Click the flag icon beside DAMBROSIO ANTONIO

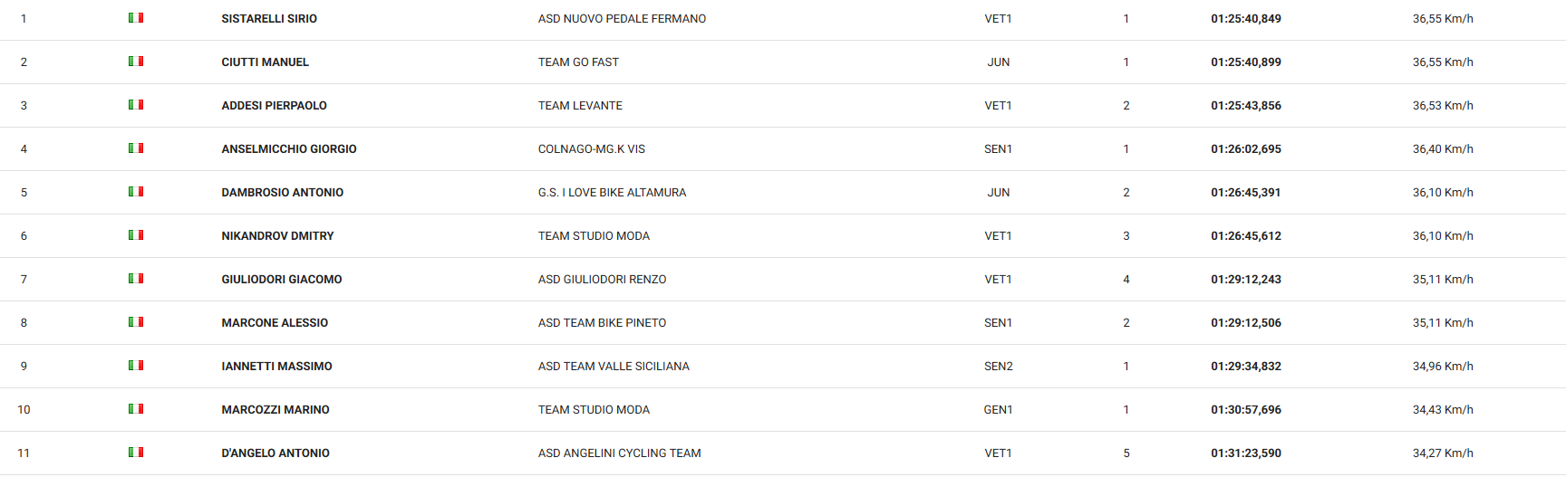click(x=136, y=192)
